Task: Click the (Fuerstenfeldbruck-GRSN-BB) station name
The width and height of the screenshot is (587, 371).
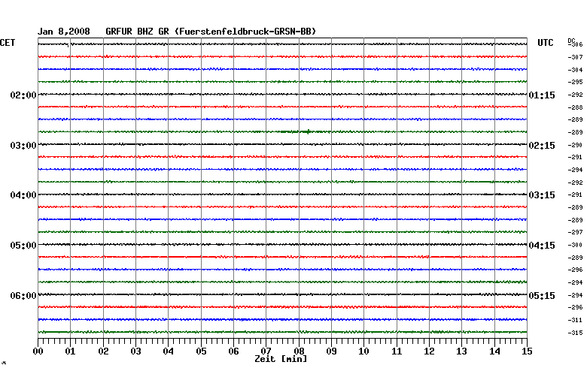Action: (245, 32)
